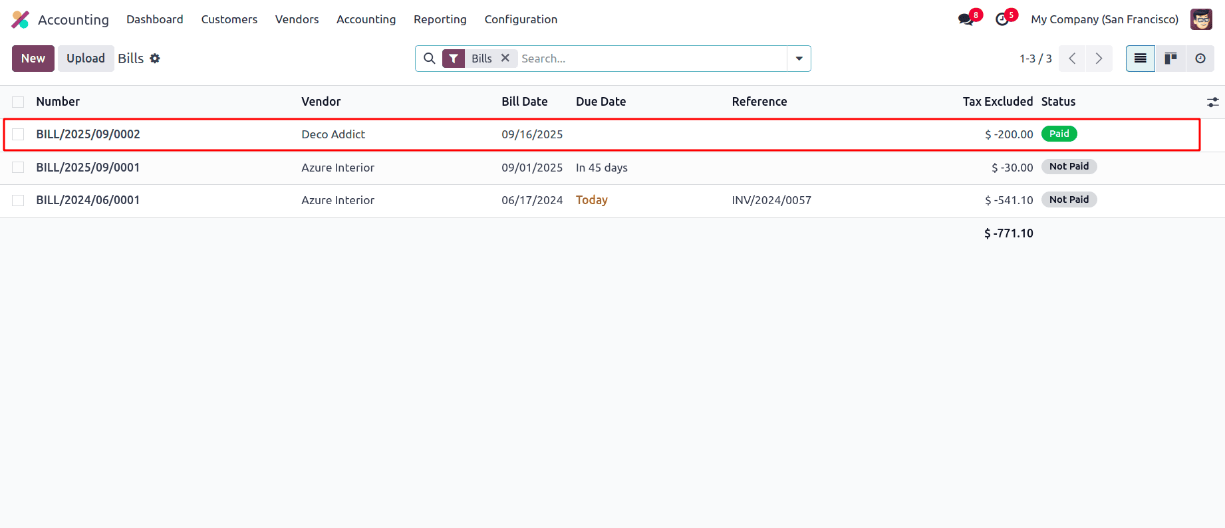Open company switcher My Company (San Francisco)
Image resolution: width=1225 pixels, height=528 pixels.
click(x=1105, y=19)
